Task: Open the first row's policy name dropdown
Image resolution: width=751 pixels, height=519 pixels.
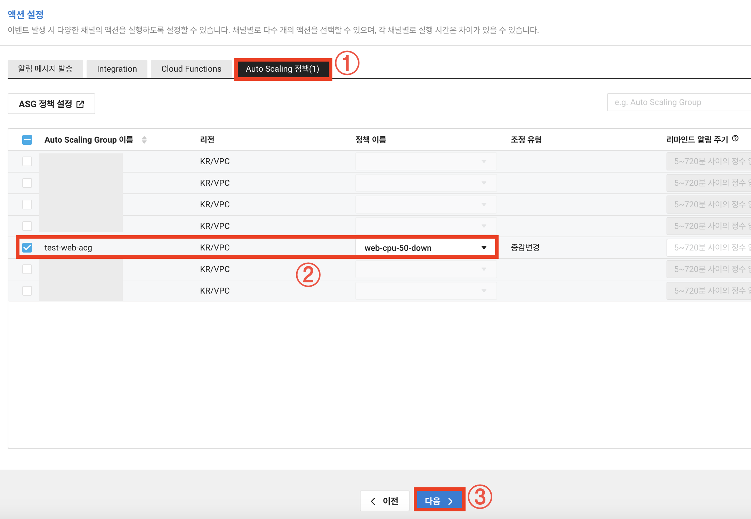Action: pyautogui.click(x=426, y=161)
